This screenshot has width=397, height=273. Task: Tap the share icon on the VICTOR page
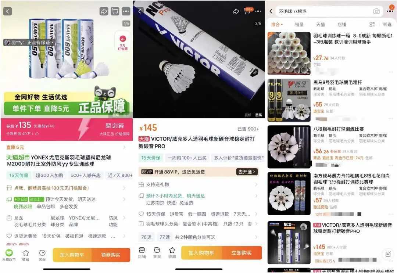(236, 11)
